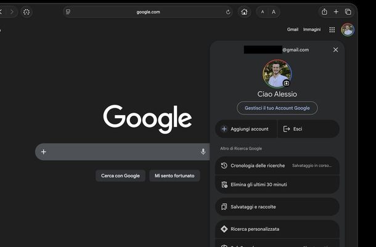
Task: Click the plus icon in search box
Action: [44, 152]
